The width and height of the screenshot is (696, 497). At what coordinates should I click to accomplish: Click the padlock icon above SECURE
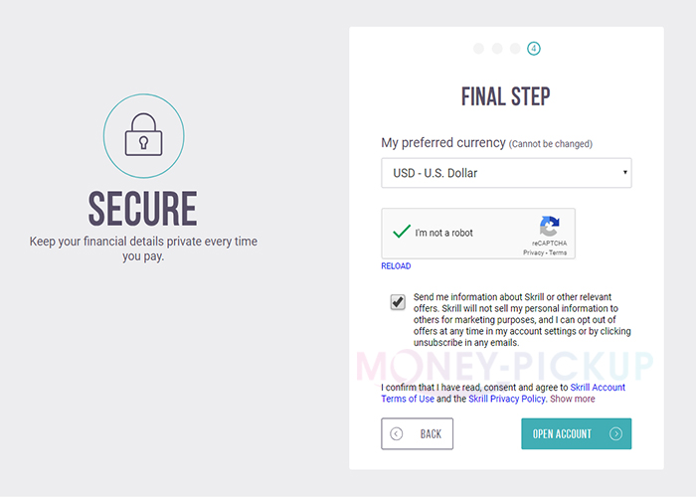point(143,136)
